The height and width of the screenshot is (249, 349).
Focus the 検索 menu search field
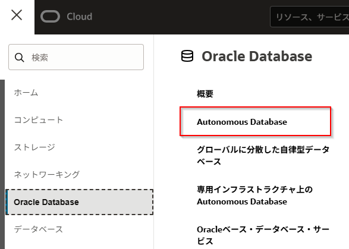coord(76,57)
